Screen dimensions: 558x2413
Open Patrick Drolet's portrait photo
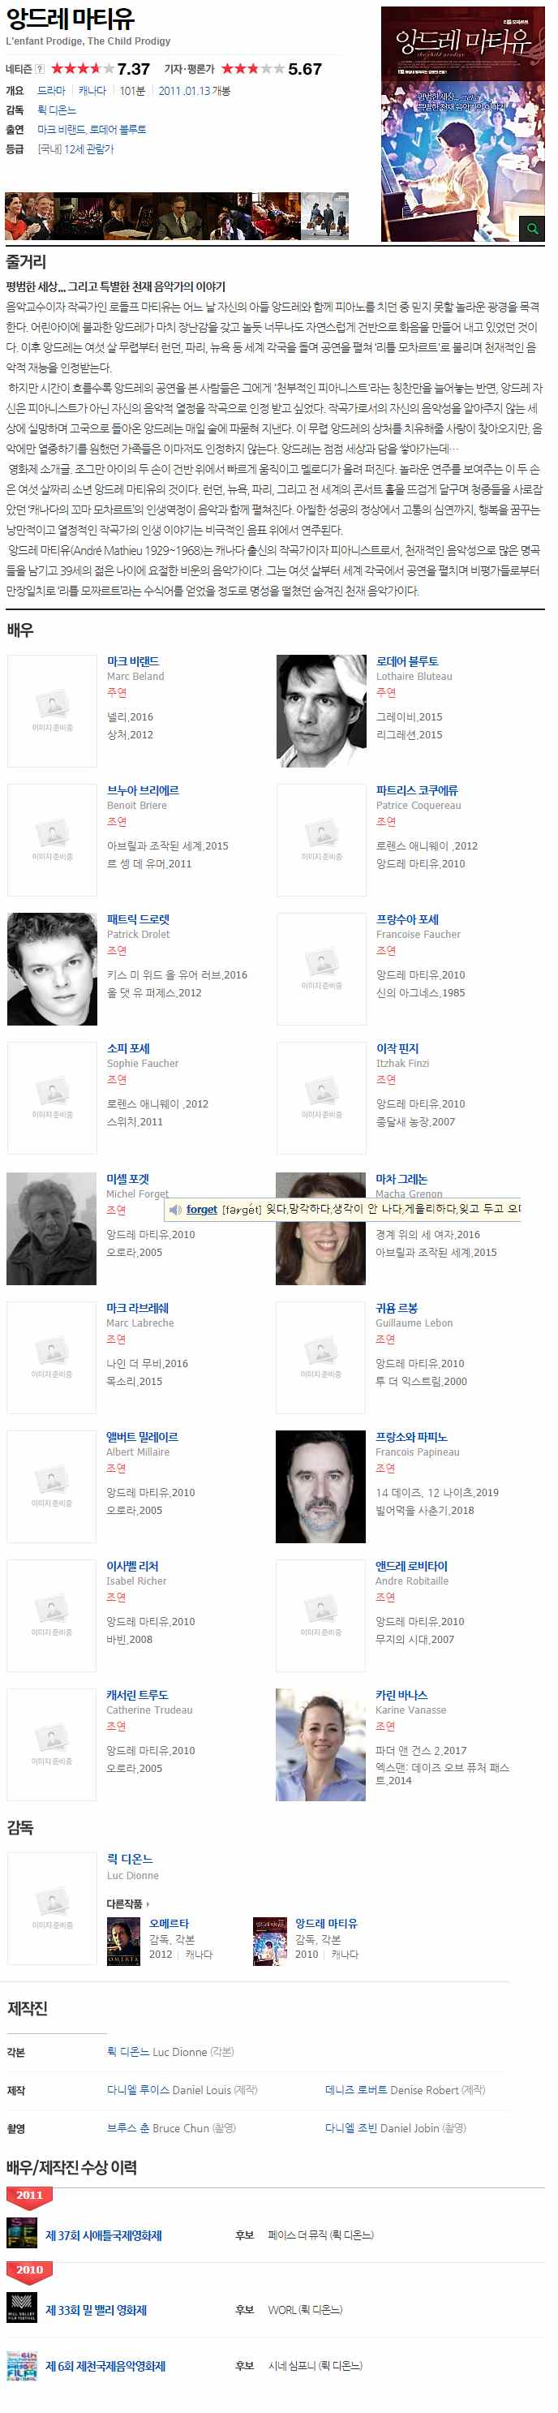coord(51,970)
